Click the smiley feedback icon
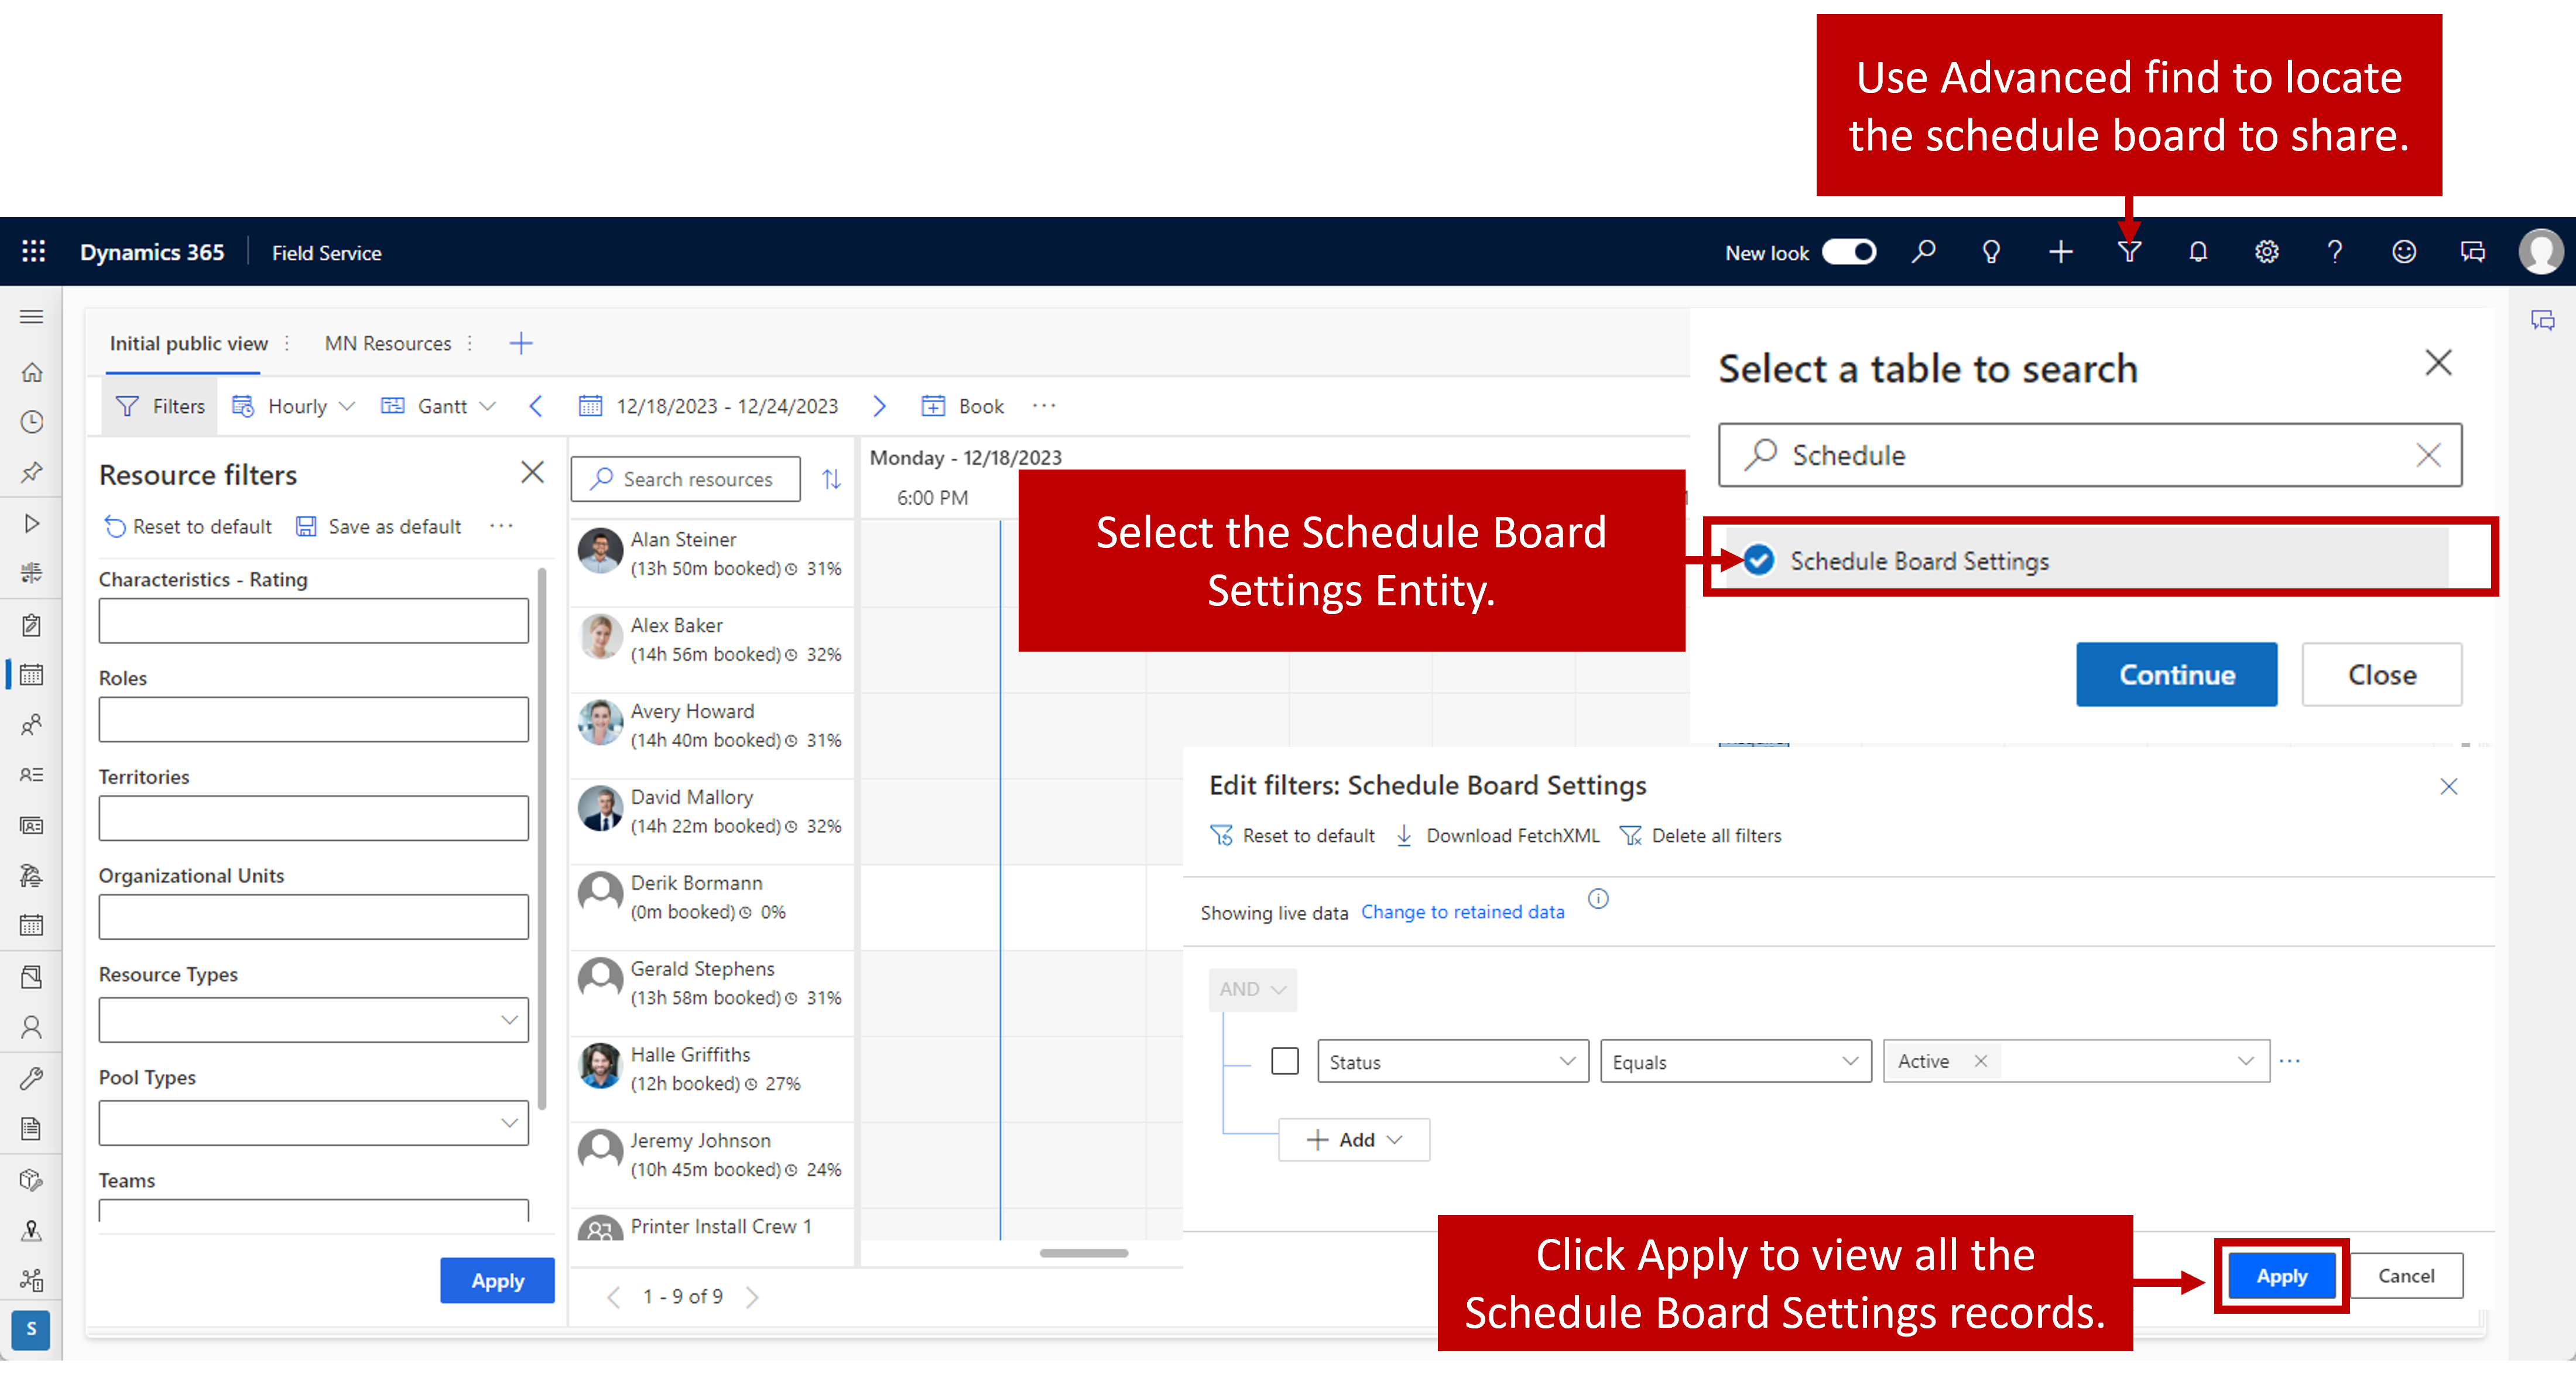Screen dimensions: 2576x1377 [x=2404, y=252]
